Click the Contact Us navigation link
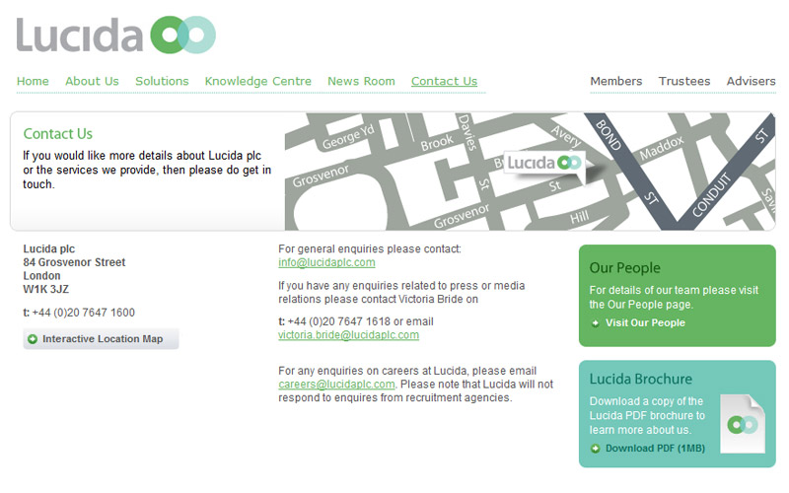 click(x=445, y=81)
